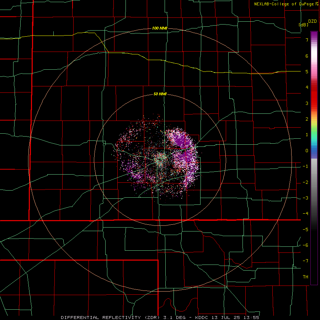This screenshot has height=320, width=320.
Task: Click the -3 value on the scale
Action: [x=305, y=198]
